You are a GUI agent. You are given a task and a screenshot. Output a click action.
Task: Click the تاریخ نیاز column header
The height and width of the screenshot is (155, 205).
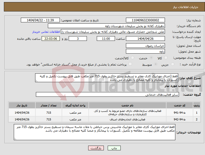click(x=22, y=105)
